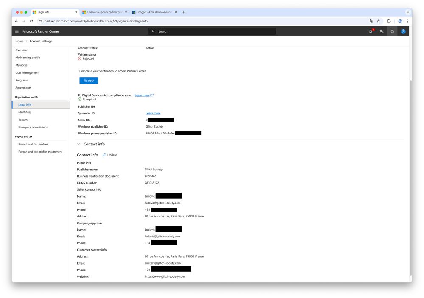The image size is (424, 298).
Task: Reload the page
Action: pos(31,21)
